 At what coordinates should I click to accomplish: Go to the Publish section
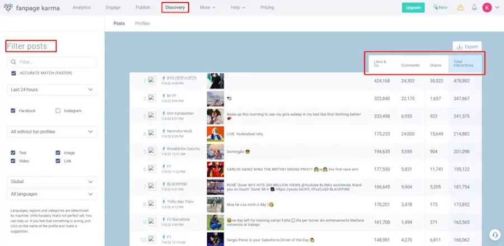pos(143,7)
